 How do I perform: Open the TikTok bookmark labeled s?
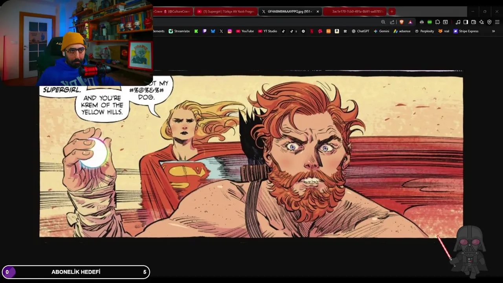point(294,31)
